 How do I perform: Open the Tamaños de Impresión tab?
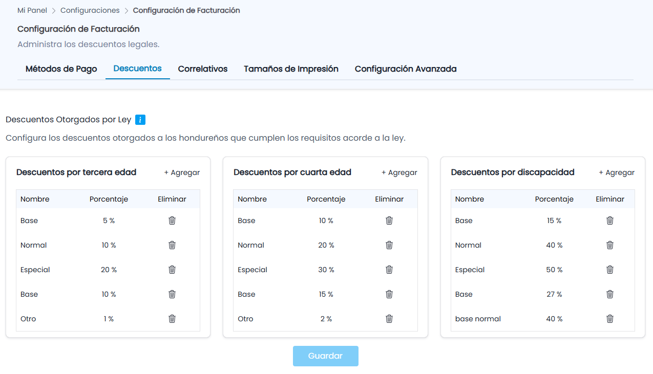pos(291,69)
